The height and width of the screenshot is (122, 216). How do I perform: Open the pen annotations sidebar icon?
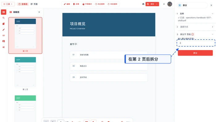4,30
